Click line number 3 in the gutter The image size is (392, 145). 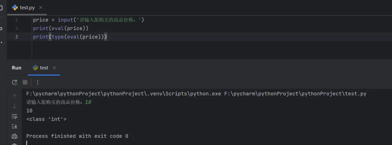(16, 37)
